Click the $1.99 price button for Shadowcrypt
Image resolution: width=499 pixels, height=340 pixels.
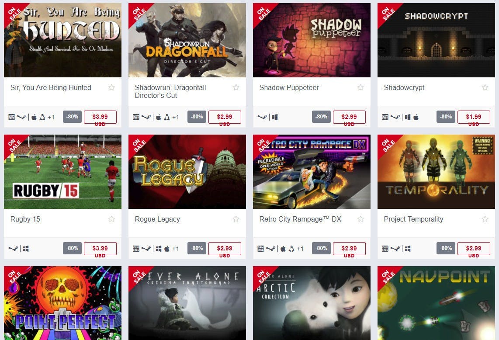click(x=474, y=117)
